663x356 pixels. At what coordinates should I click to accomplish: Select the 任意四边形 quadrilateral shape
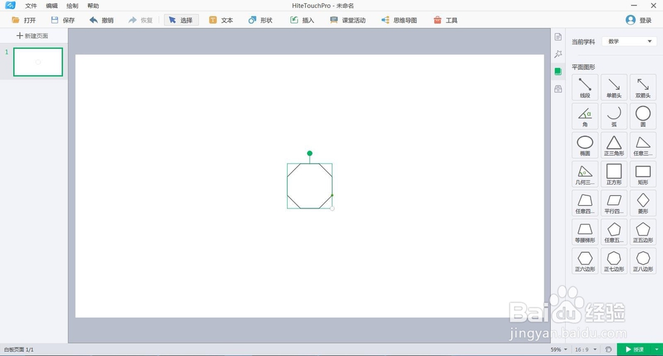tap(585, 203)
